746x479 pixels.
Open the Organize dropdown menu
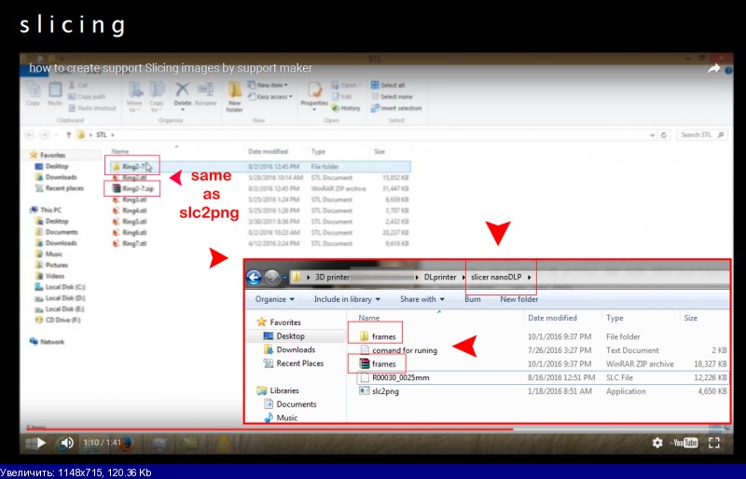[274, 299]
